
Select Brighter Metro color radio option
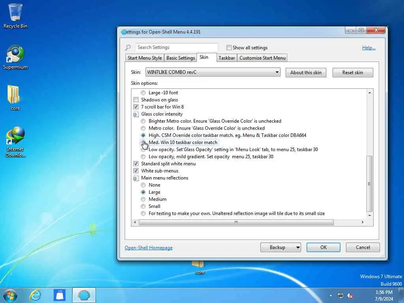click(x=143, y=121)
